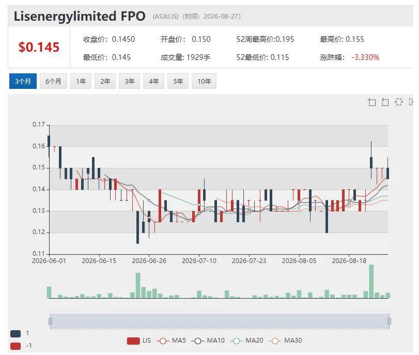Click the 52最低价: 0.115 value
Image resolution: width=419 pixels, height=355 pixels.
pos(262,57)
